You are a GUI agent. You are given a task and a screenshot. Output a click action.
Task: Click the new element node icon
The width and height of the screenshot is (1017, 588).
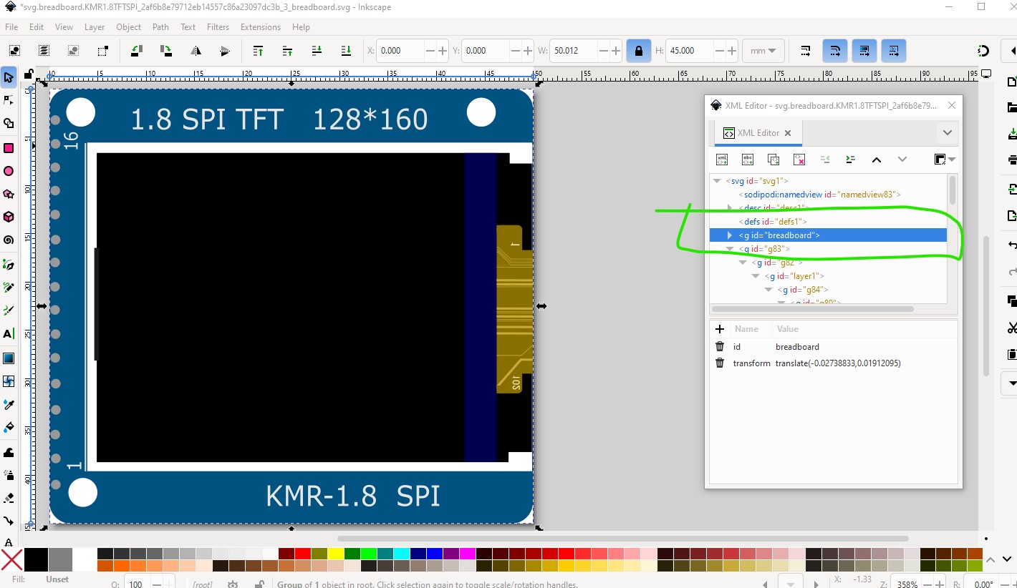(722, 160)
